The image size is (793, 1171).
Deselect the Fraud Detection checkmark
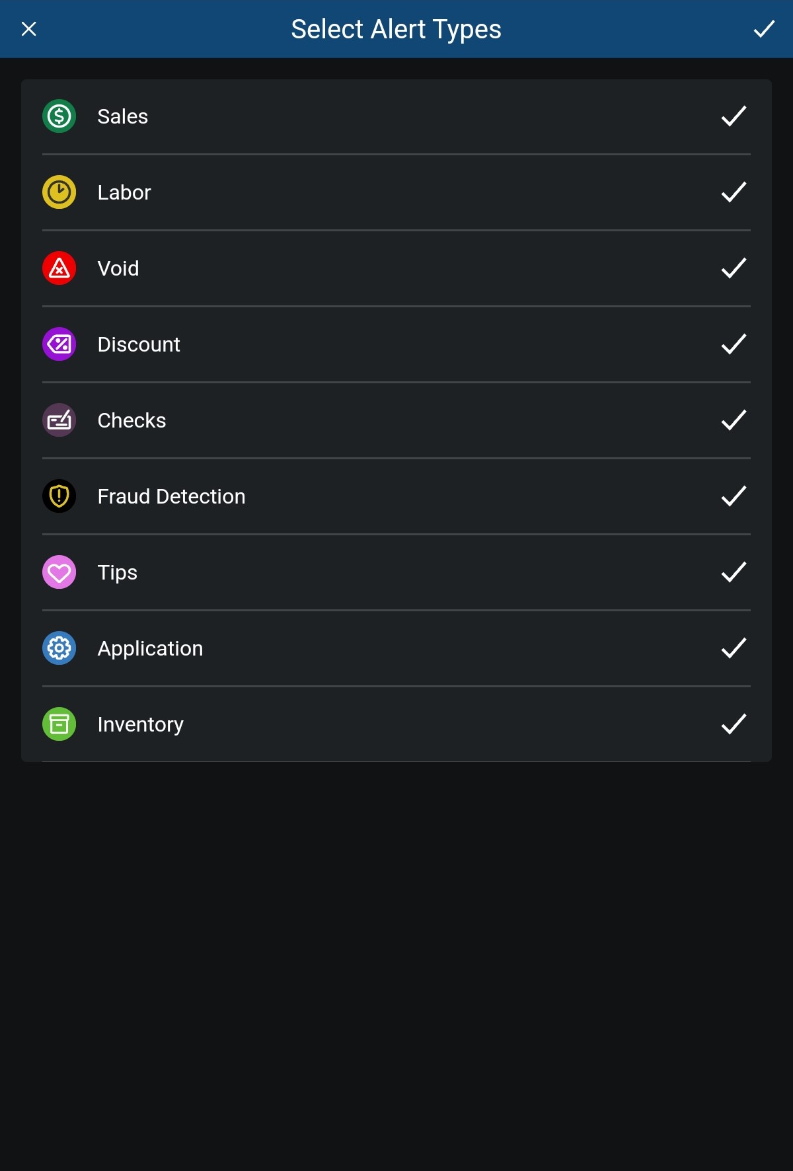(733, 496)
